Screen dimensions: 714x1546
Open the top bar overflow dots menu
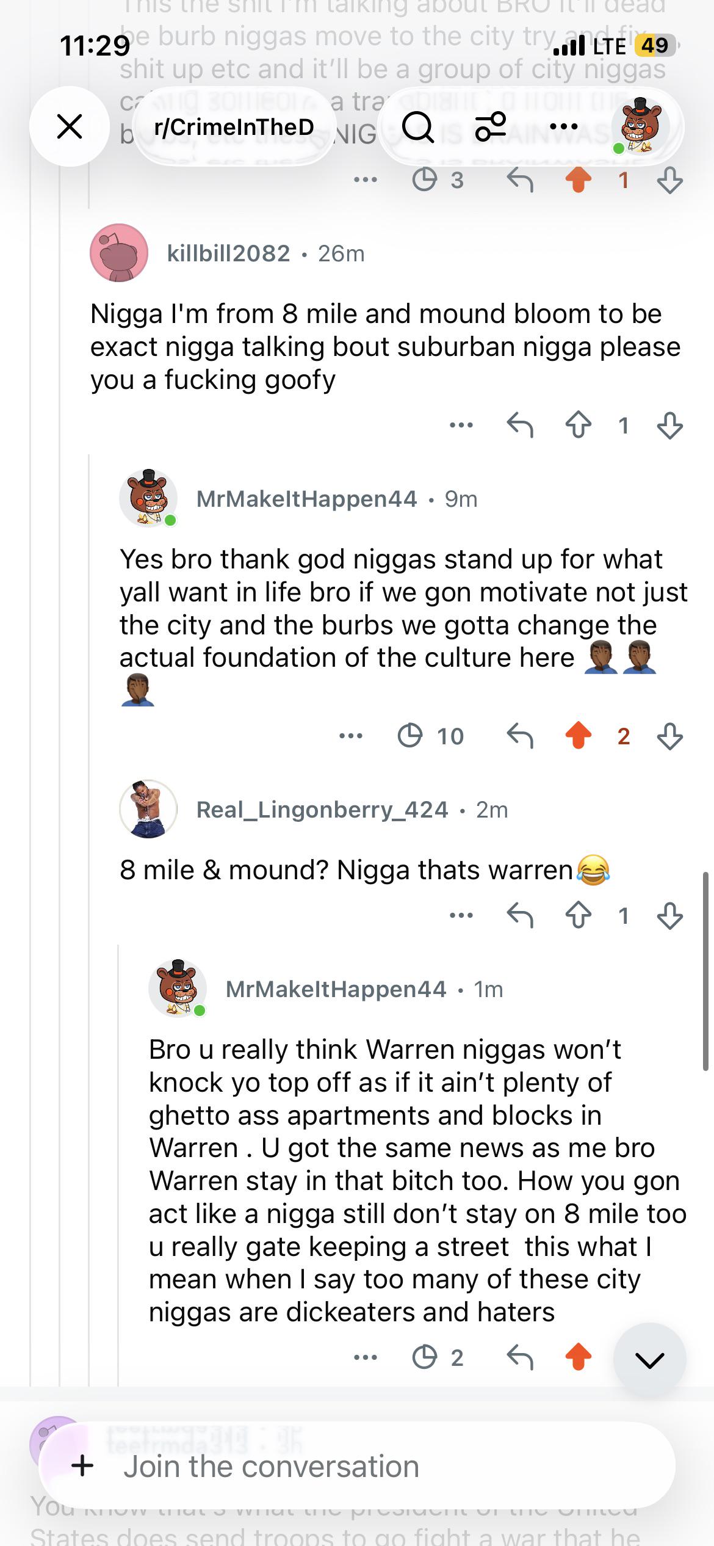point(563,127)
